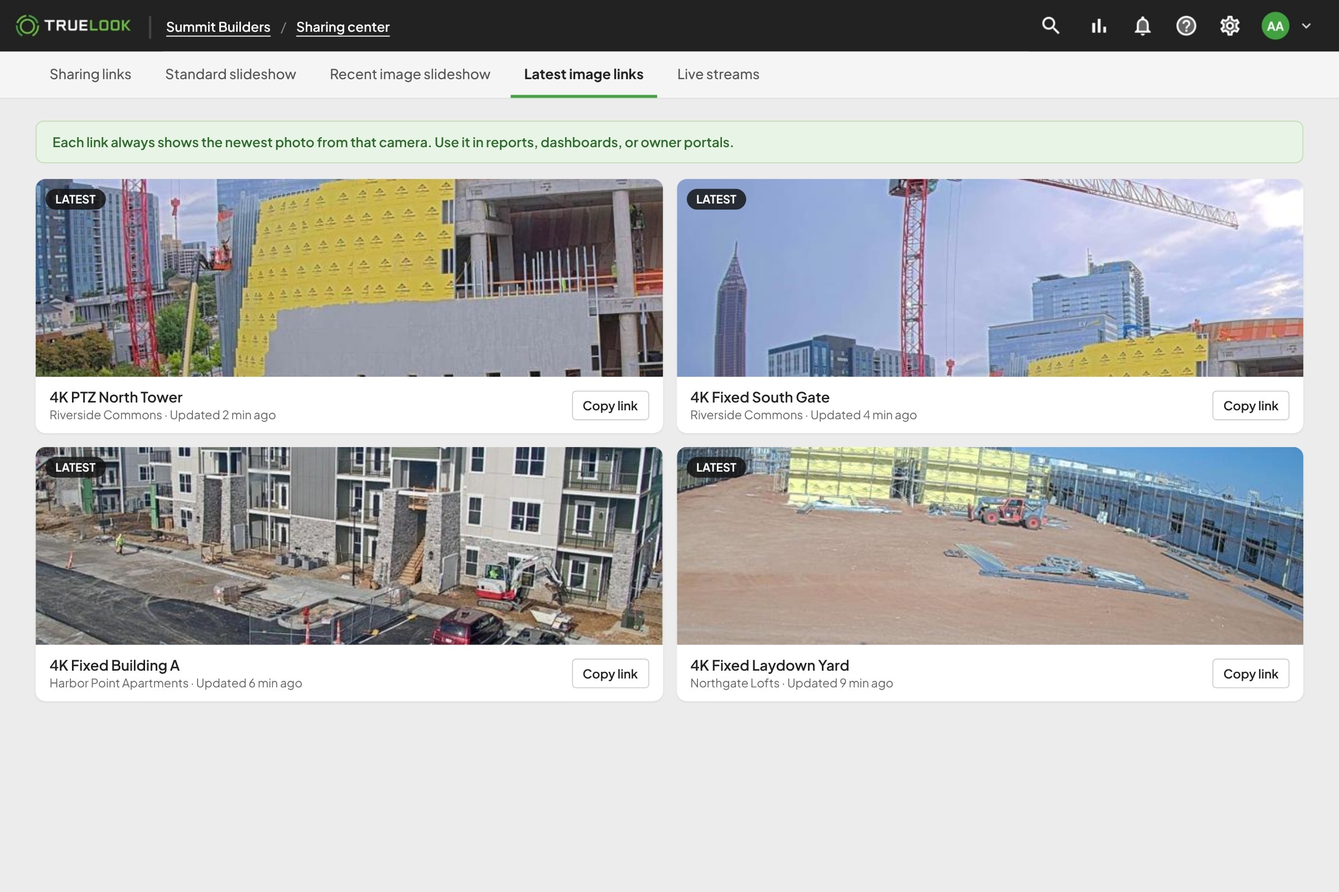Click the '4K Fixed Laydown Yard' title
Screen dimensions: 1339x892
(769, 665)
